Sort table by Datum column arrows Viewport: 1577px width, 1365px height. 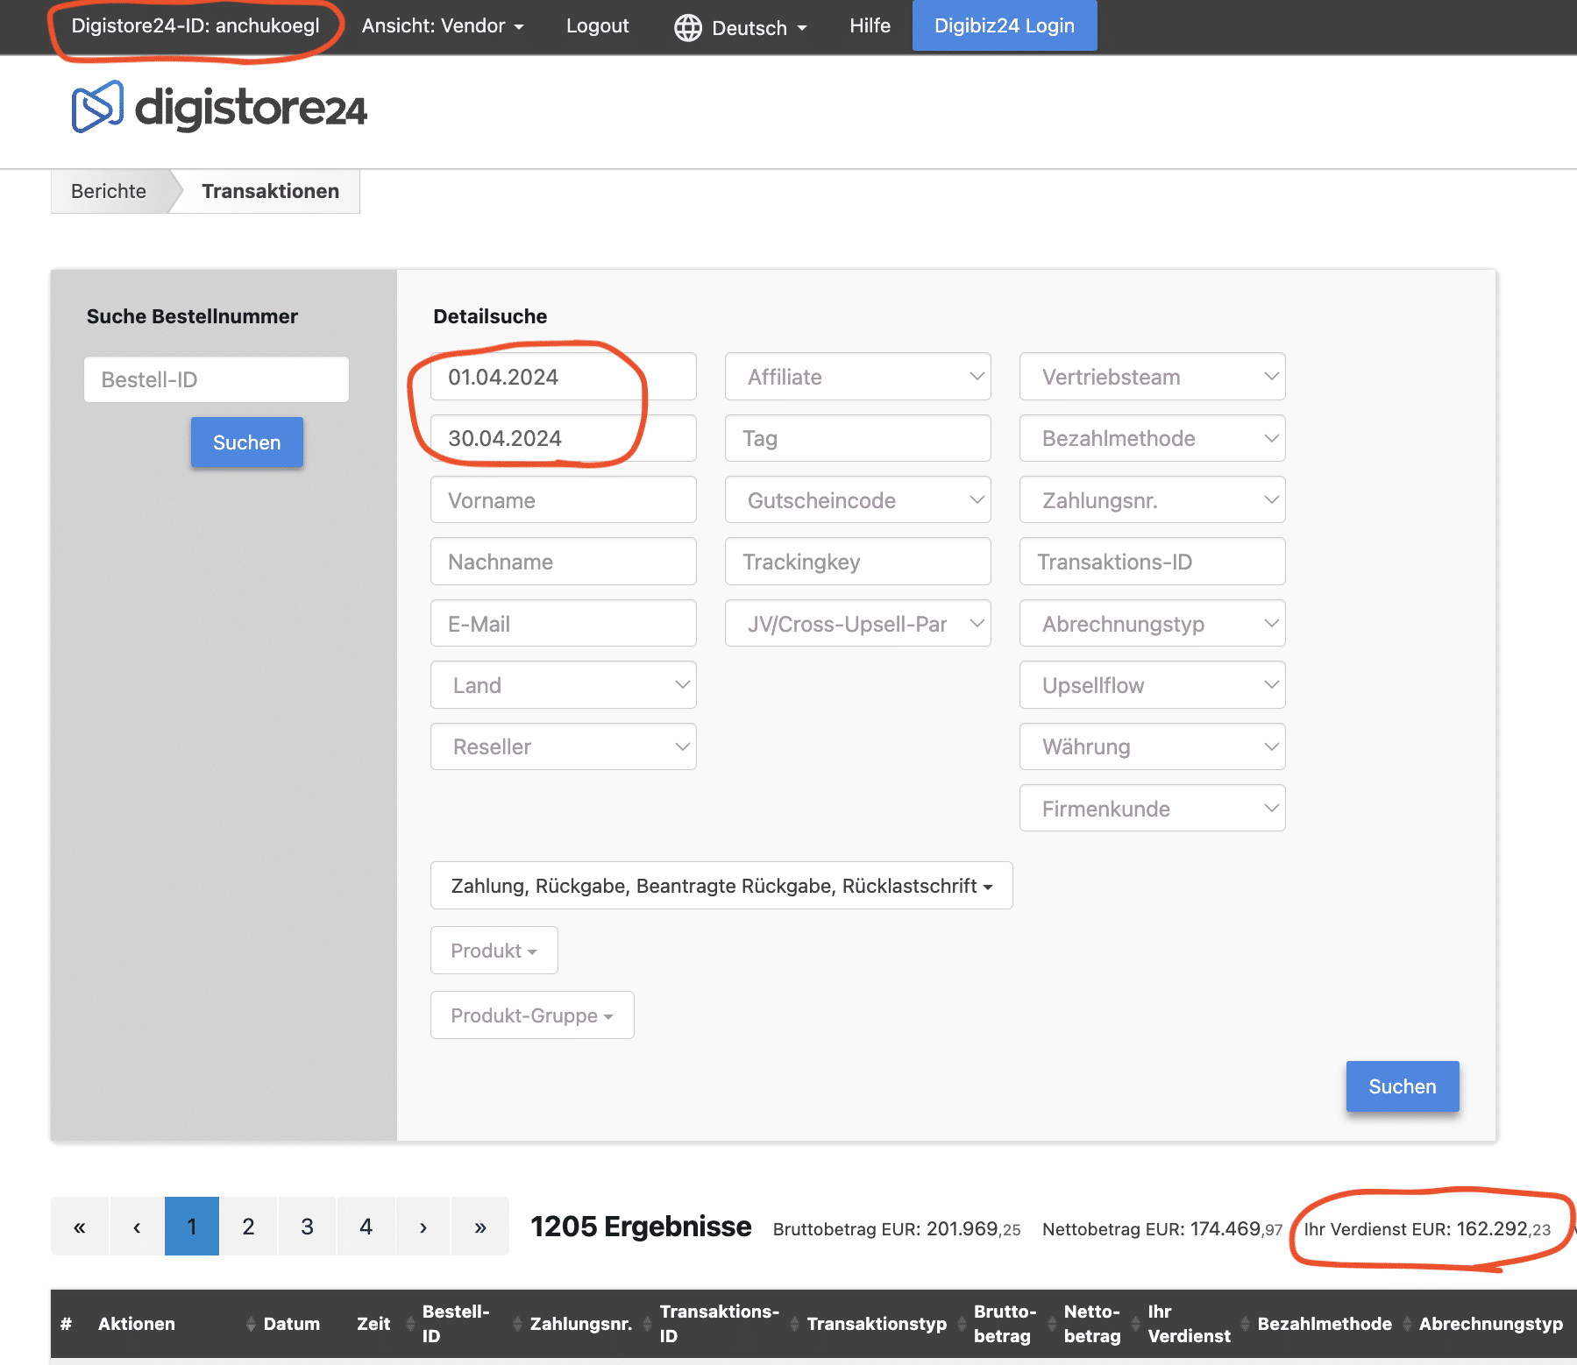click(251, 1324)
